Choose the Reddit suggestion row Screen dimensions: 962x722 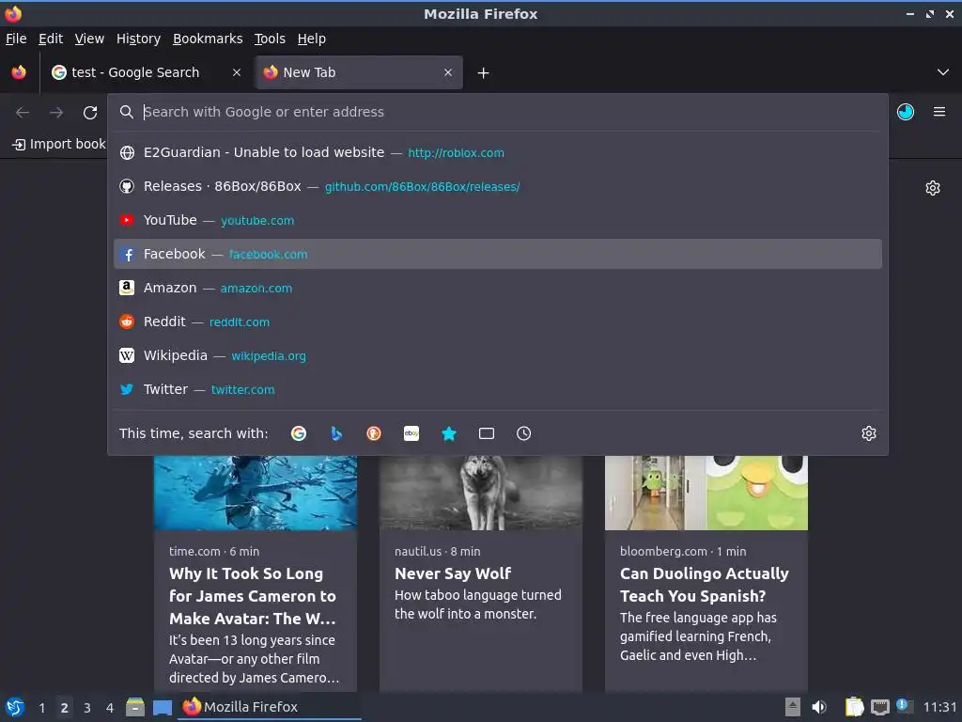(x=498, y=322)
